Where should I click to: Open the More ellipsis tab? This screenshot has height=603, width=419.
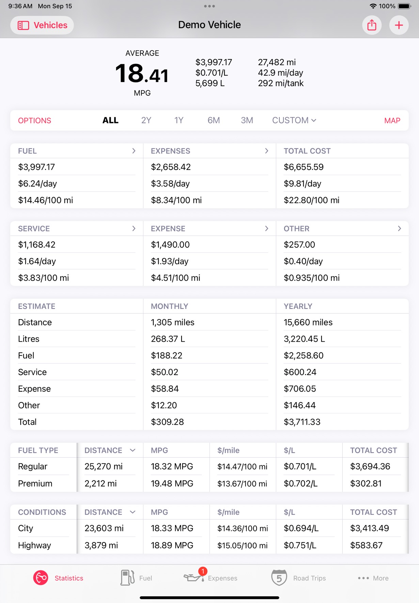(x=373, y=578)
